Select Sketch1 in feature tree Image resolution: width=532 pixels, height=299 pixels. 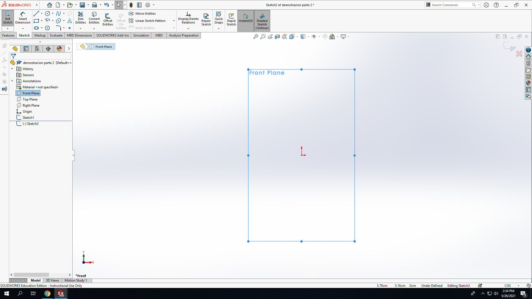click(25, 118)
